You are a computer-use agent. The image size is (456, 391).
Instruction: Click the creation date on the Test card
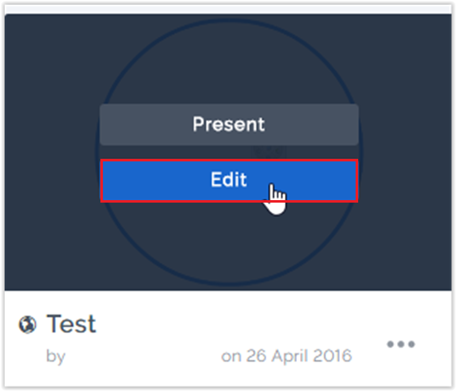[x=286, y=356]
